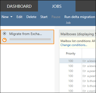96x93 pixels.
Task: Start the selected migration job
Action: [x=44, y=17]
